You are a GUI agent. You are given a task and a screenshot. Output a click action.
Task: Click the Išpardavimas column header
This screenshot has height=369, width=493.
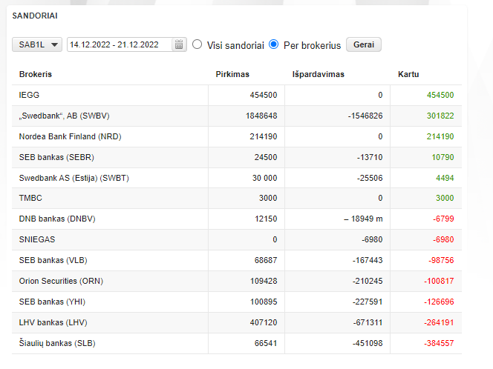pos(319,74)
